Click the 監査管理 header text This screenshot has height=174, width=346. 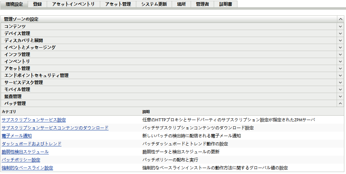pyautogui.click(x=13, y=96)
